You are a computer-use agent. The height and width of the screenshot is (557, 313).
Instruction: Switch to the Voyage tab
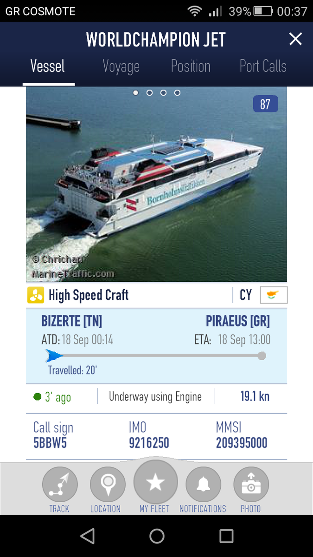[121, 66]
